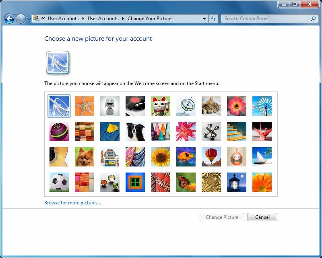322x258 pixels.
Task: Pick the spinning gyroscope picture
Action: [x=186, y=106]
